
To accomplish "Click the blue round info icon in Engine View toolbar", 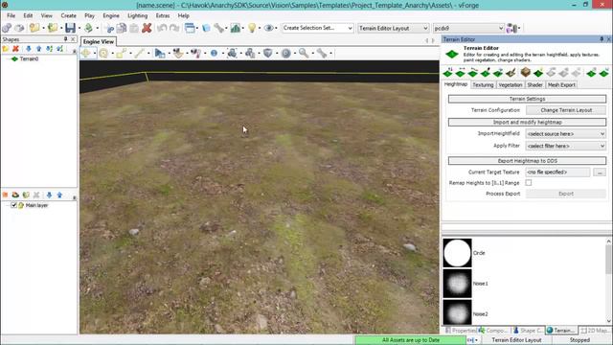I will pos(214,54).
